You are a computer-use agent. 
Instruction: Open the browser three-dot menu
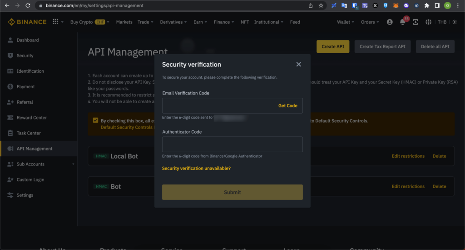[x=458, y=5]
